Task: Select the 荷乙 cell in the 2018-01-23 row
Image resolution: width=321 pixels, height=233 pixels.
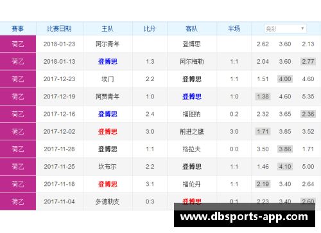Action: click(x=18, y=44)
